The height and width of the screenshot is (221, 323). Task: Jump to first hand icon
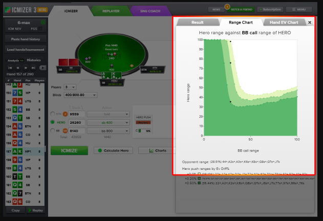click(x=10, y=68)
